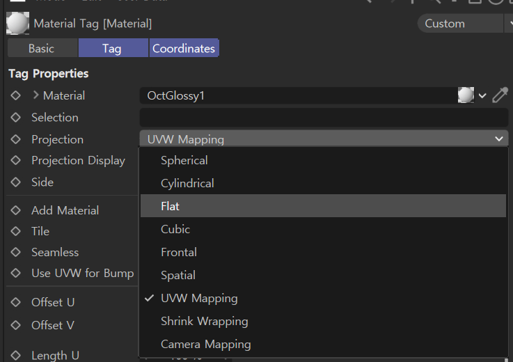Choose Spherical projection option
This screenshot has height=362, width=513.
click(184, 160)
